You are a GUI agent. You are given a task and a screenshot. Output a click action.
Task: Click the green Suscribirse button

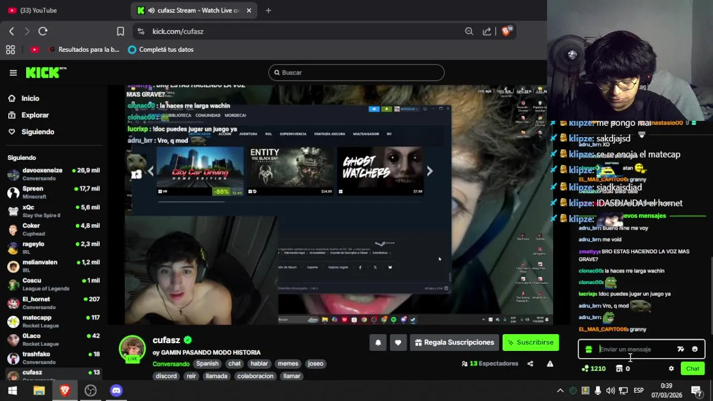coord(530,343)
